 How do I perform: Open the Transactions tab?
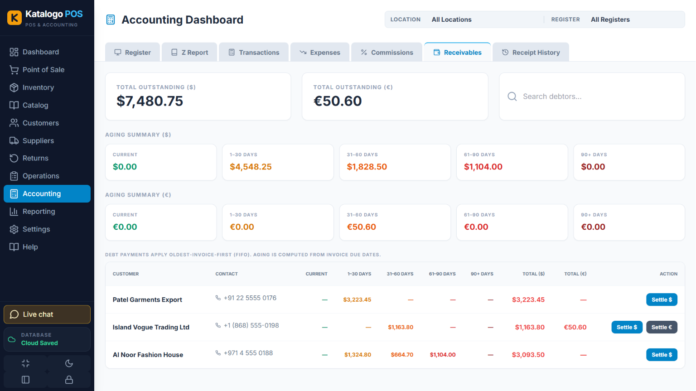pos(254,52)
